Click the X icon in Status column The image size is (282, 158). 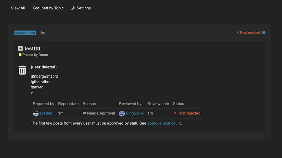point(175,113)
